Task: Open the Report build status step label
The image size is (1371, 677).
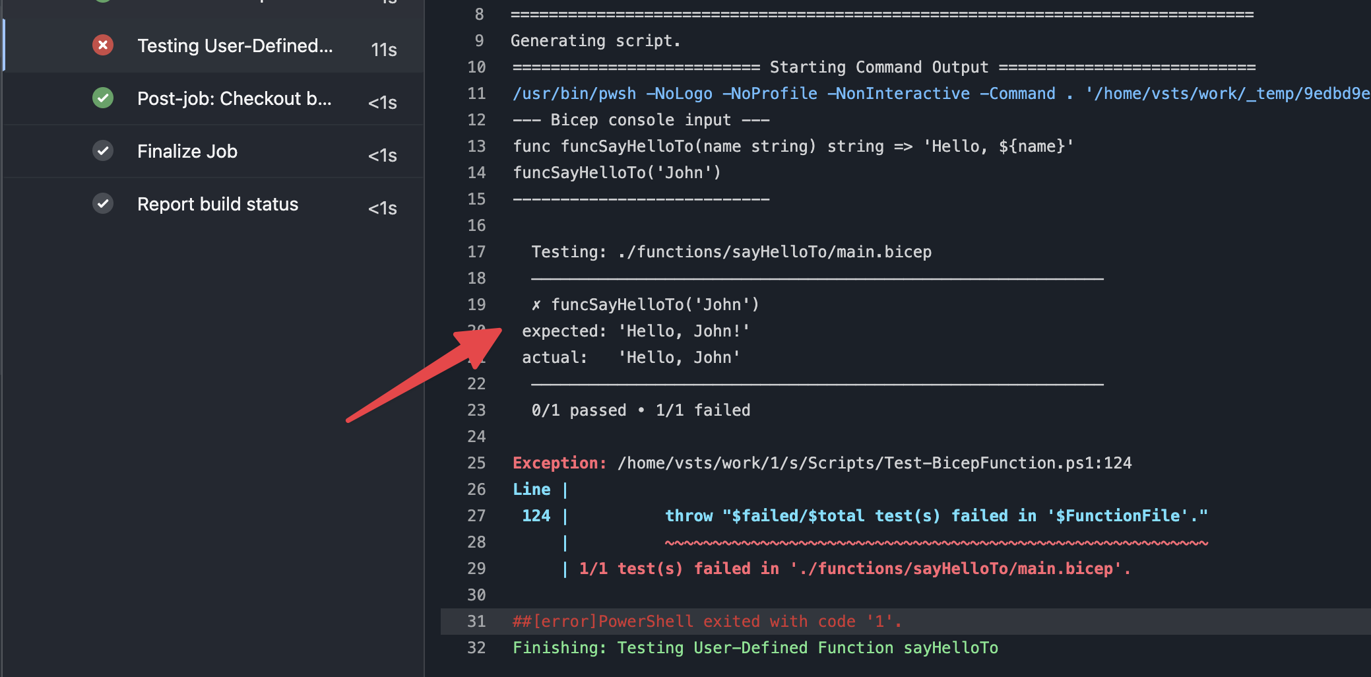Action: 218,205
